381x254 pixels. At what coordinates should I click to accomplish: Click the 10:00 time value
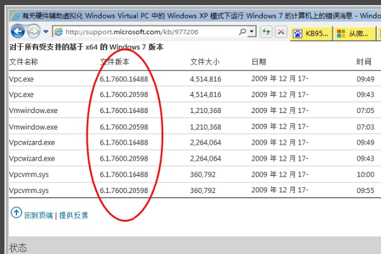pyautogui.click(x=366, y=175)
